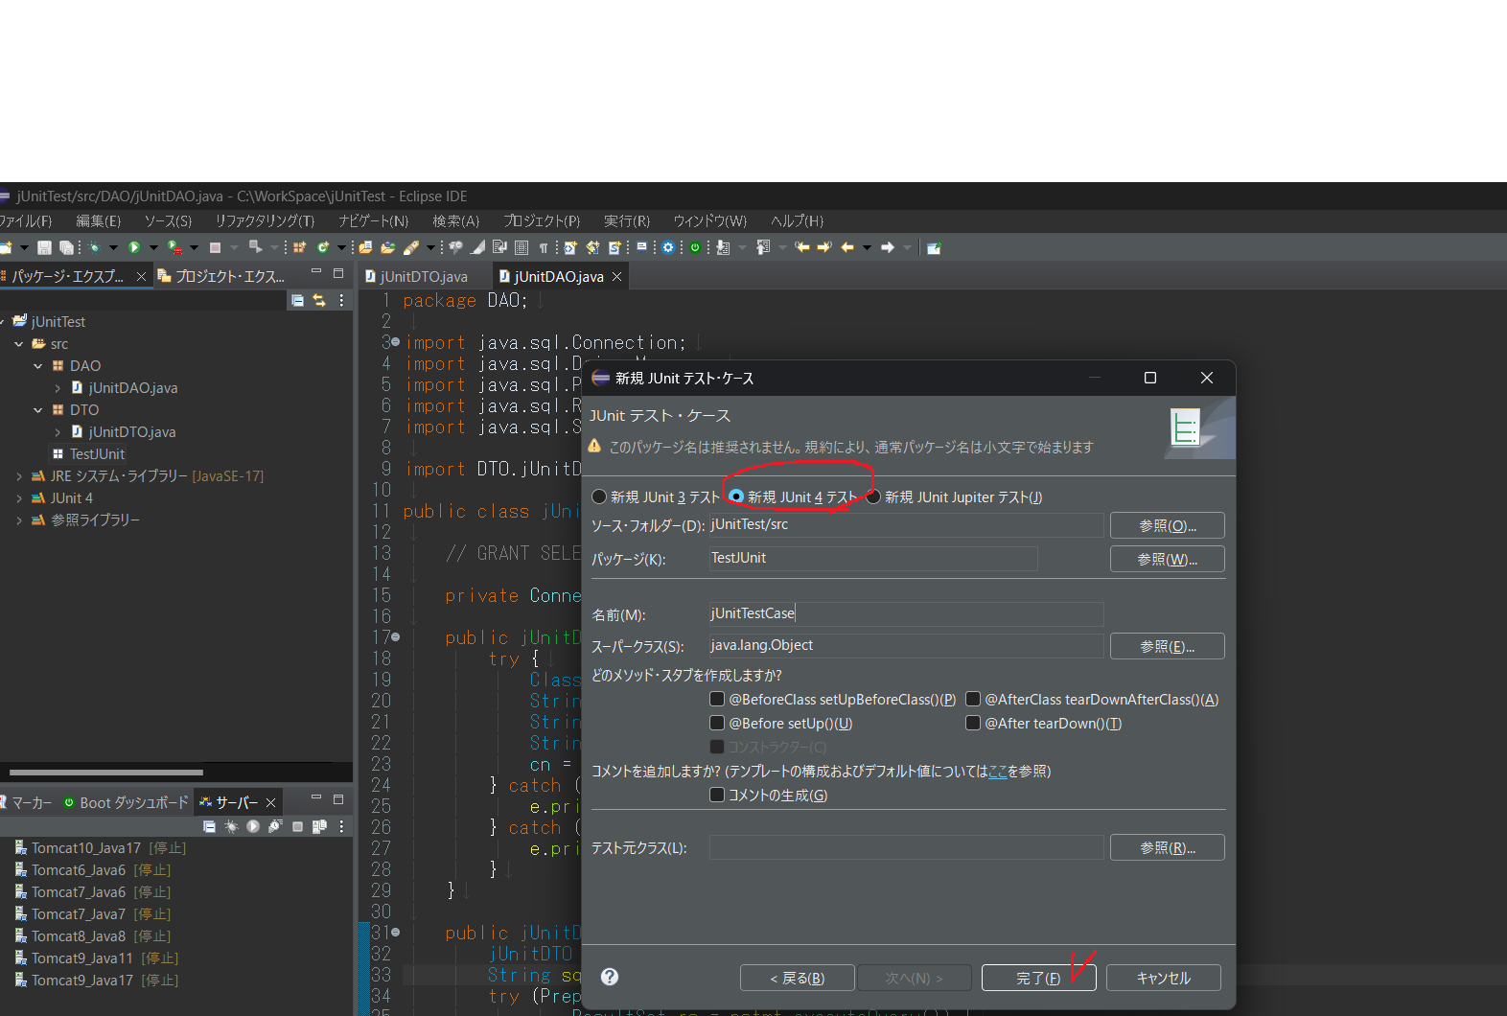
Task: Click Stop server square icon in Servers view
Action: pyautogui.click(x=297, y=826)
